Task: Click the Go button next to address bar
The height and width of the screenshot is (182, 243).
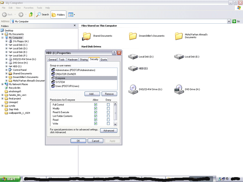Action: tap(236, 21)
